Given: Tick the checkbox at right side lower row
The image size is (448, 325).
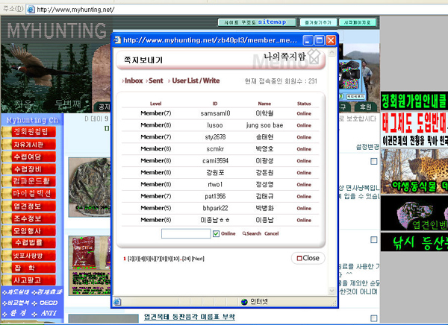Looking at the screenshot, I should coord(373,240).
